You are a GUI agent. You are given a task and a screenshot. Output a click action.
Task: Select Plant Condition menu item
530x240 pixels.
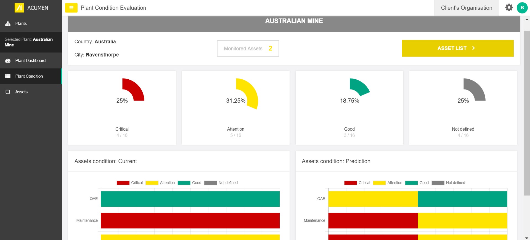(x=31, y=76)
